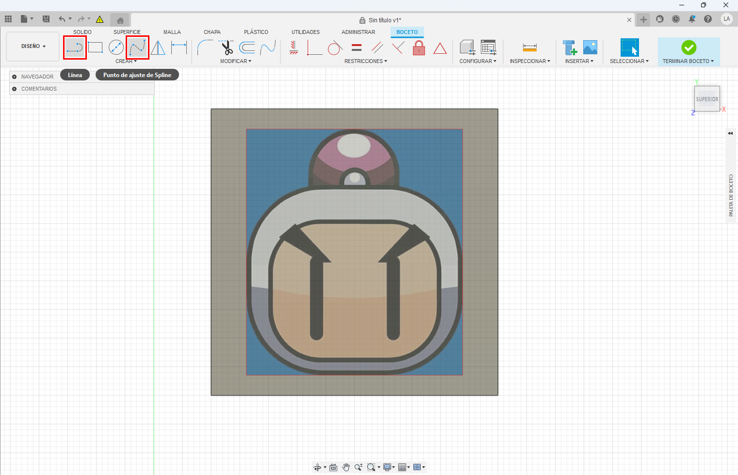Apply the Midpoint triangle constraint
The image size is (738, 475).
pos(440,48)
